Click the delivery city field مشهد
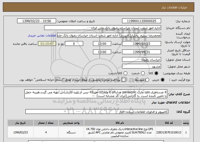The width and height of the screenshot is (200, 142). 142,66
